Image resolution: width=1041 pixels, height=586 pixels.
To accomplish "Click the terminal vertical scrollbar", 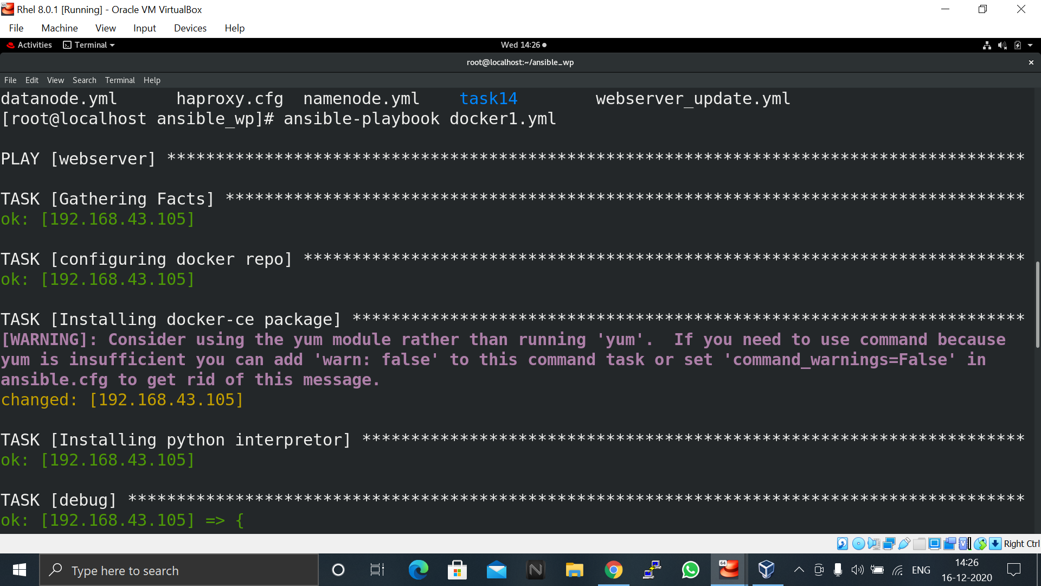I will click(x=1037, y=304).
